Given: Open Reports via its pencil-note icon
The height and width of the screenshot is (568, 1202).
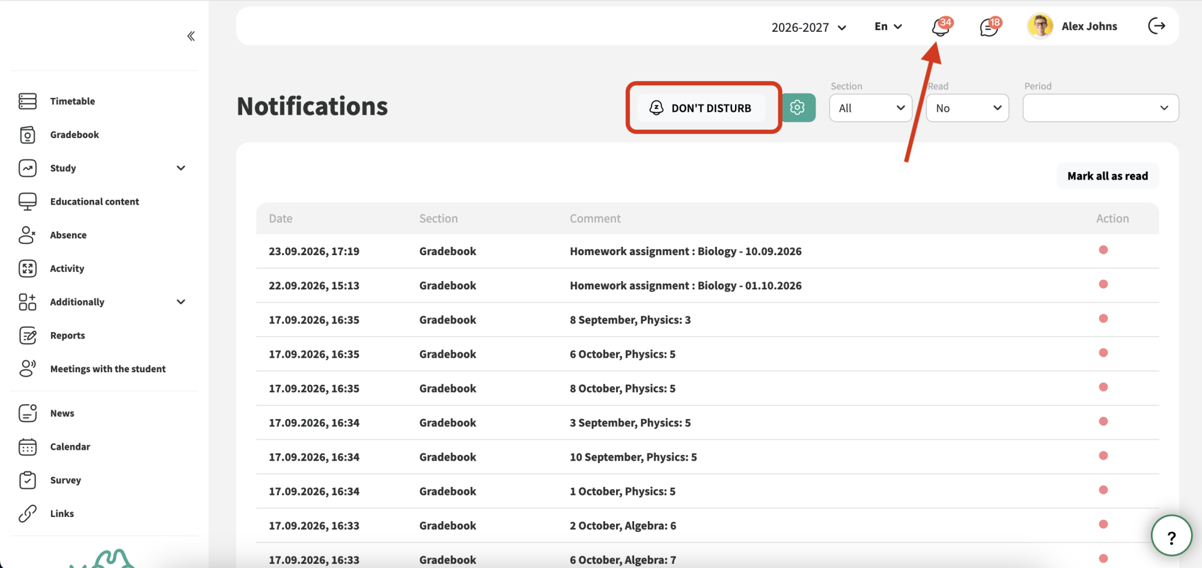Looking at the screenshot, I should coord(28,335).
